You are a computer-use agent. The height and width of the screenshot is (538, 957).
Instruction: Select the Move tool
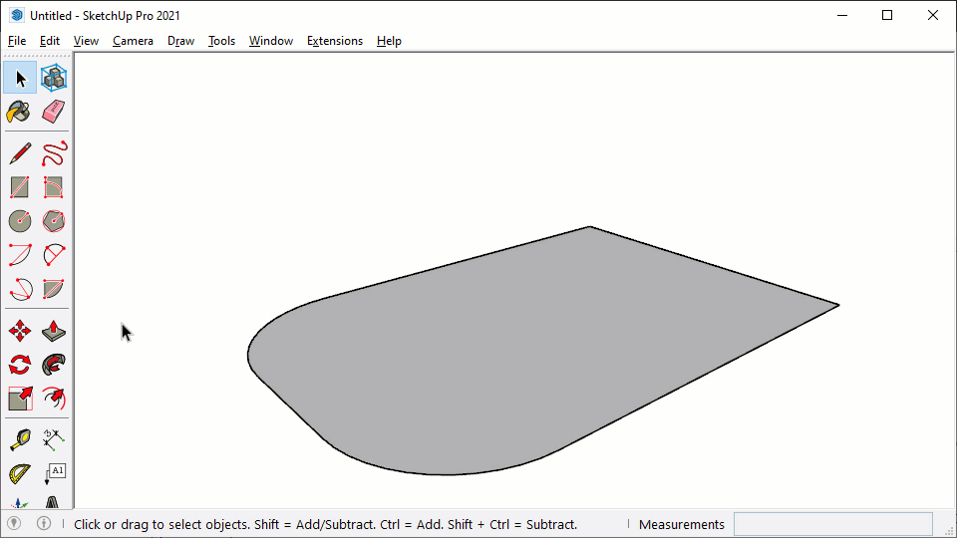(x=20, y=331)
